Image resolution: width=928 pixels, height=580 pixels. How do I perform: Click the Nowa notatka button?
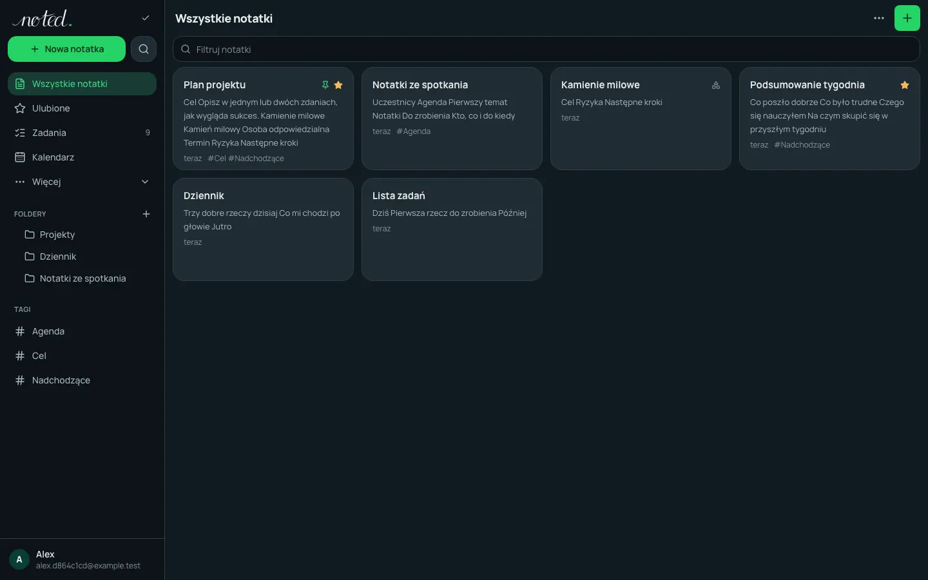coord(66,49)
